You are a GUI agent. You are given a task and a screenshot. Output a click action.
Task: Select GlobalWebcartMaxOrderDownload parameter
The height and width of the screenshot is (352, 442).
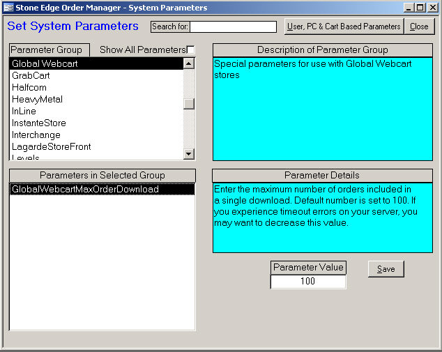click(102, 189)
